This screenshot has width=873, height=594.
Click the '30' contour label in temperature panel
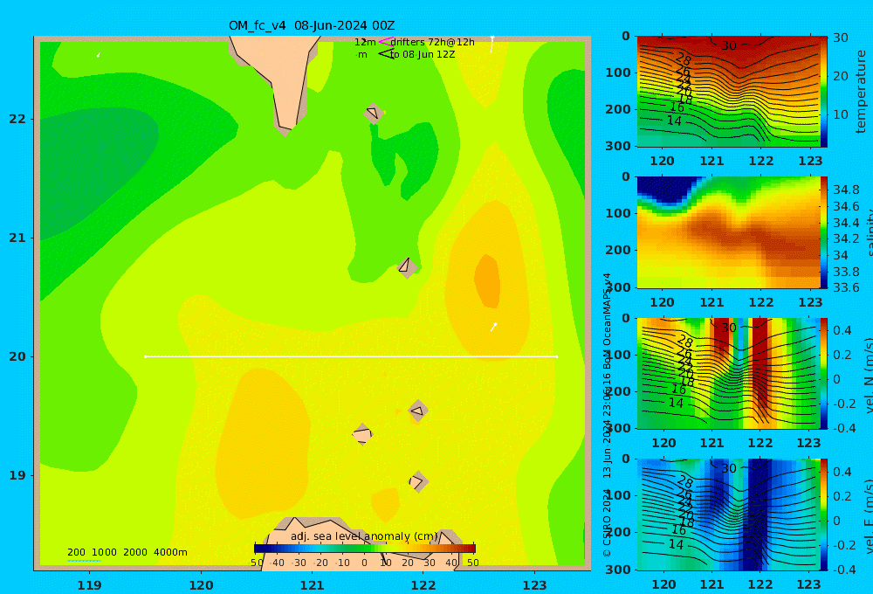[729, 45]
